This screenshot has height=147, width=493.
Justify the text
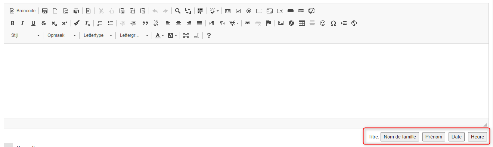coord(199,23)
